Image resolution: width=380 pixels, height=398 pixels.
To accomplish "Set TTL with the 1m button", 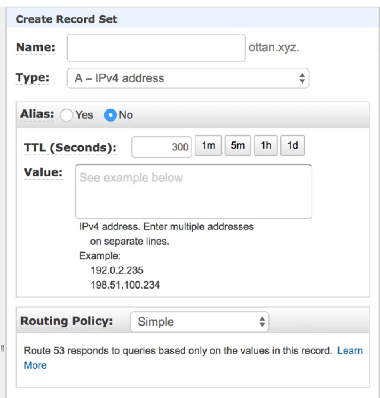I will click(x=208, y=146).
